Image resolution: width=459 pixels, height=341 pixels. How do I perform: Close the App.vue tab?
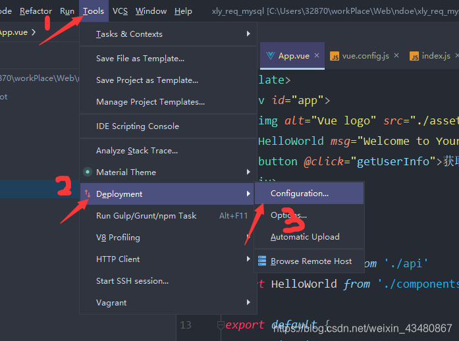tap(317, 55)
